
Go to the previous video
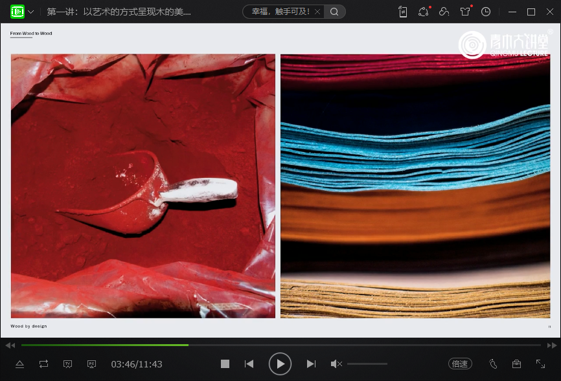pyautogui.click(x=249, y=364)
